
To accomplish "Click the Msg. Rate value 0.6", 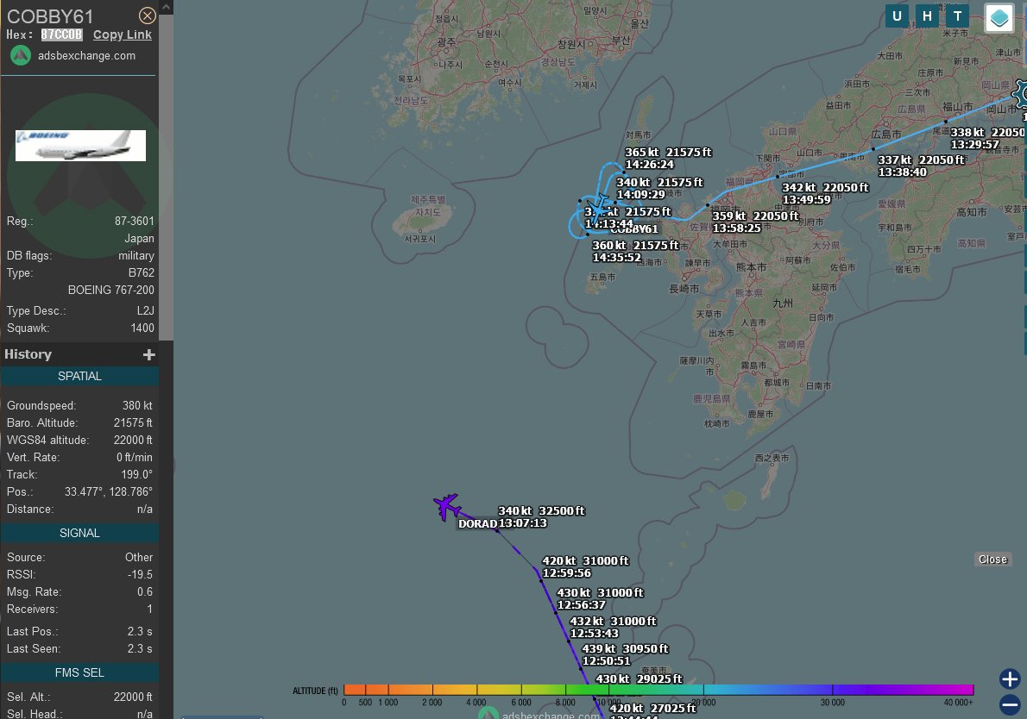I will [145, 591].
